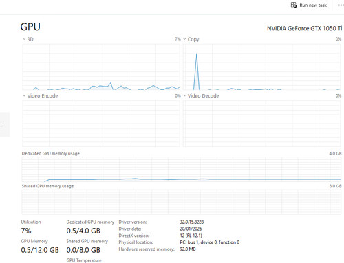This screenshot has width=344, height=263.
Task: Click the 8.0 GB graph maximum label
Action: pyautogui.click(x=335, y=186)
